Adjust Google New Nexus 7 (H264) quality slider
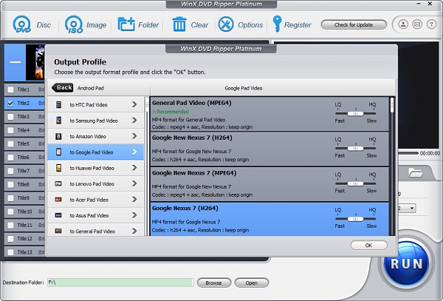Image resolution: width=443 pixels, height=301 pixels. click(x=355, y=148)
